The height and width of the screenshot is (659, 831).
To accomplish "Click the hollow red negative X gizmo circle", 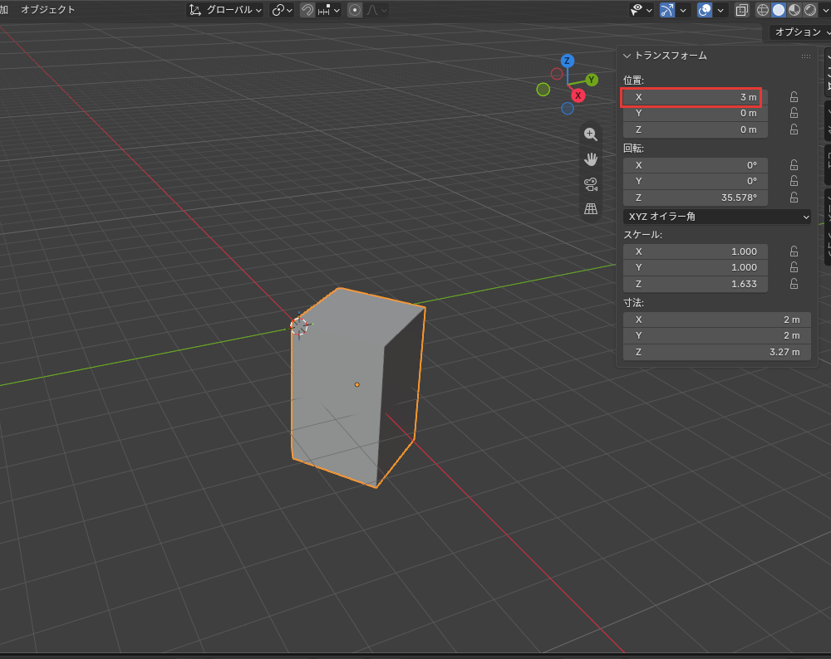I will click(x=557, y=74).
